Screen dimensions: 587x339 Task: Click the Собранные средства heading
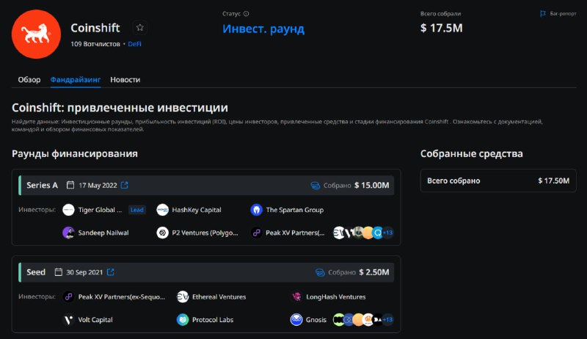tap(471, 154)
